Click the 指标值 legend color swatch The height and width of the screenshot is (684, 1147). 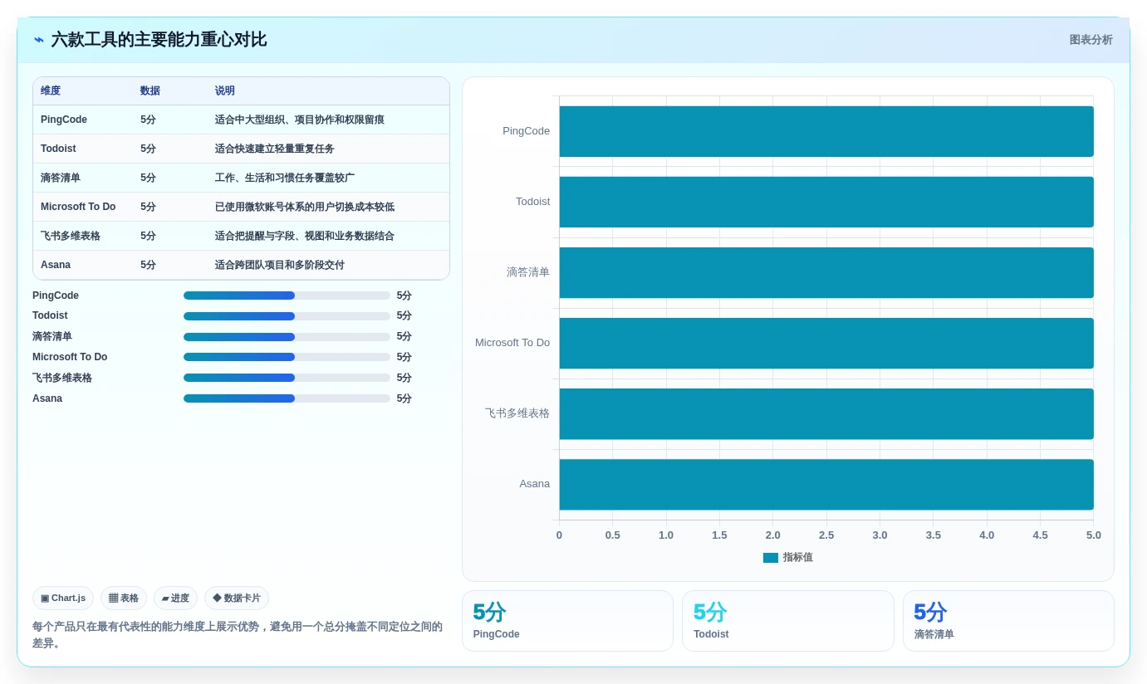point(771,558)
